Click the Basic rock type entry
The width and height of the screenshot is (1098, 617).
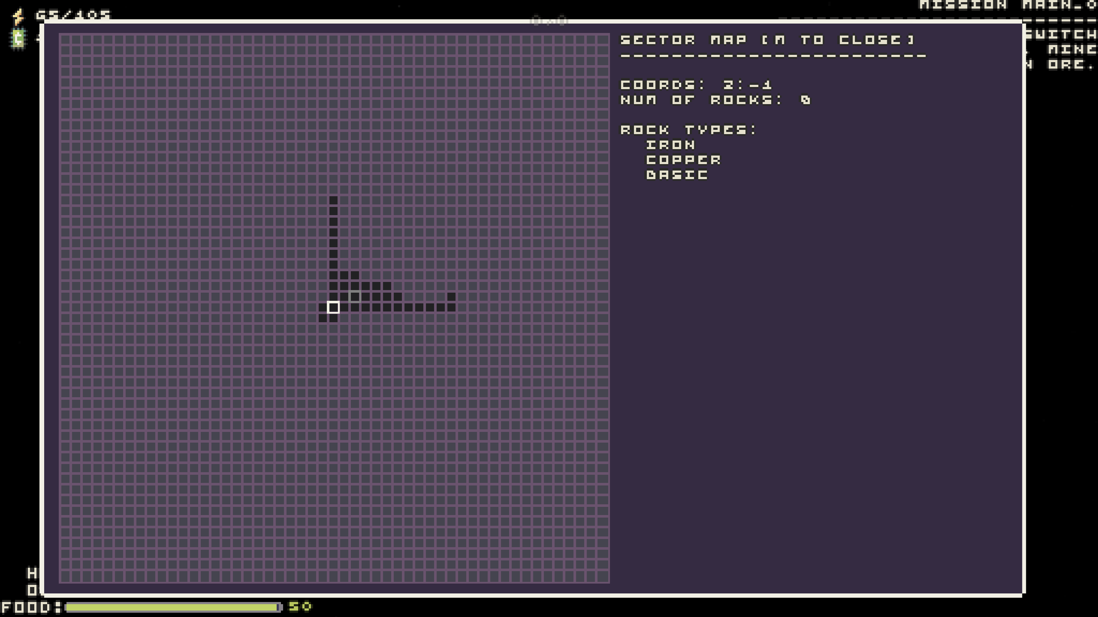(677, 175)
